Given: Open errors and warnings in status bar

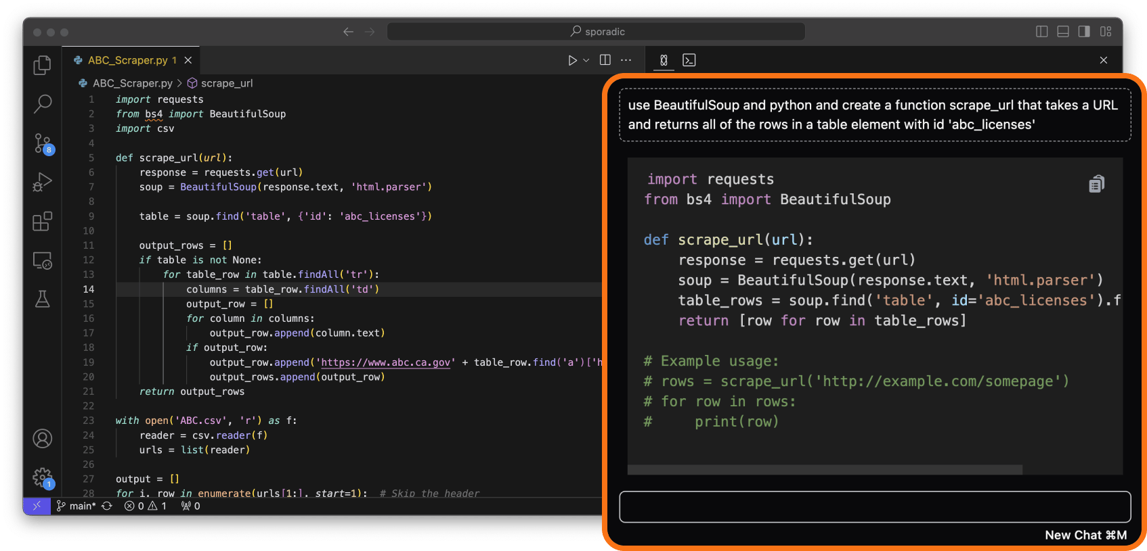Looking at the screenshot, I should pos(146,506).
